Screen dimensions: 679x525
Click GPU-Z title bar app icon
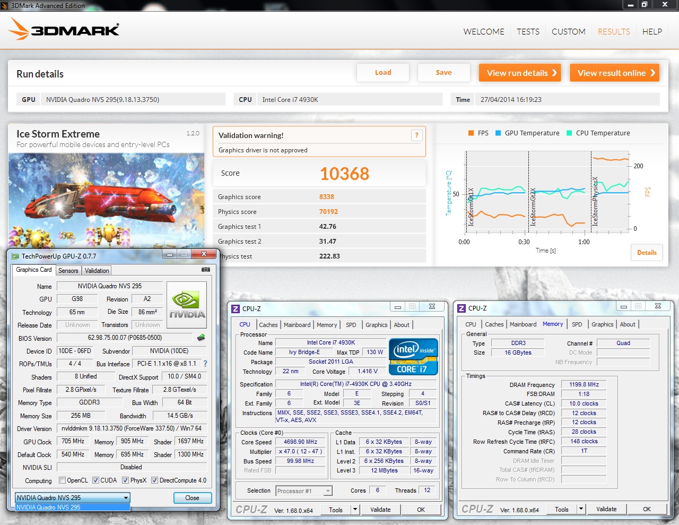coord(15,256)
